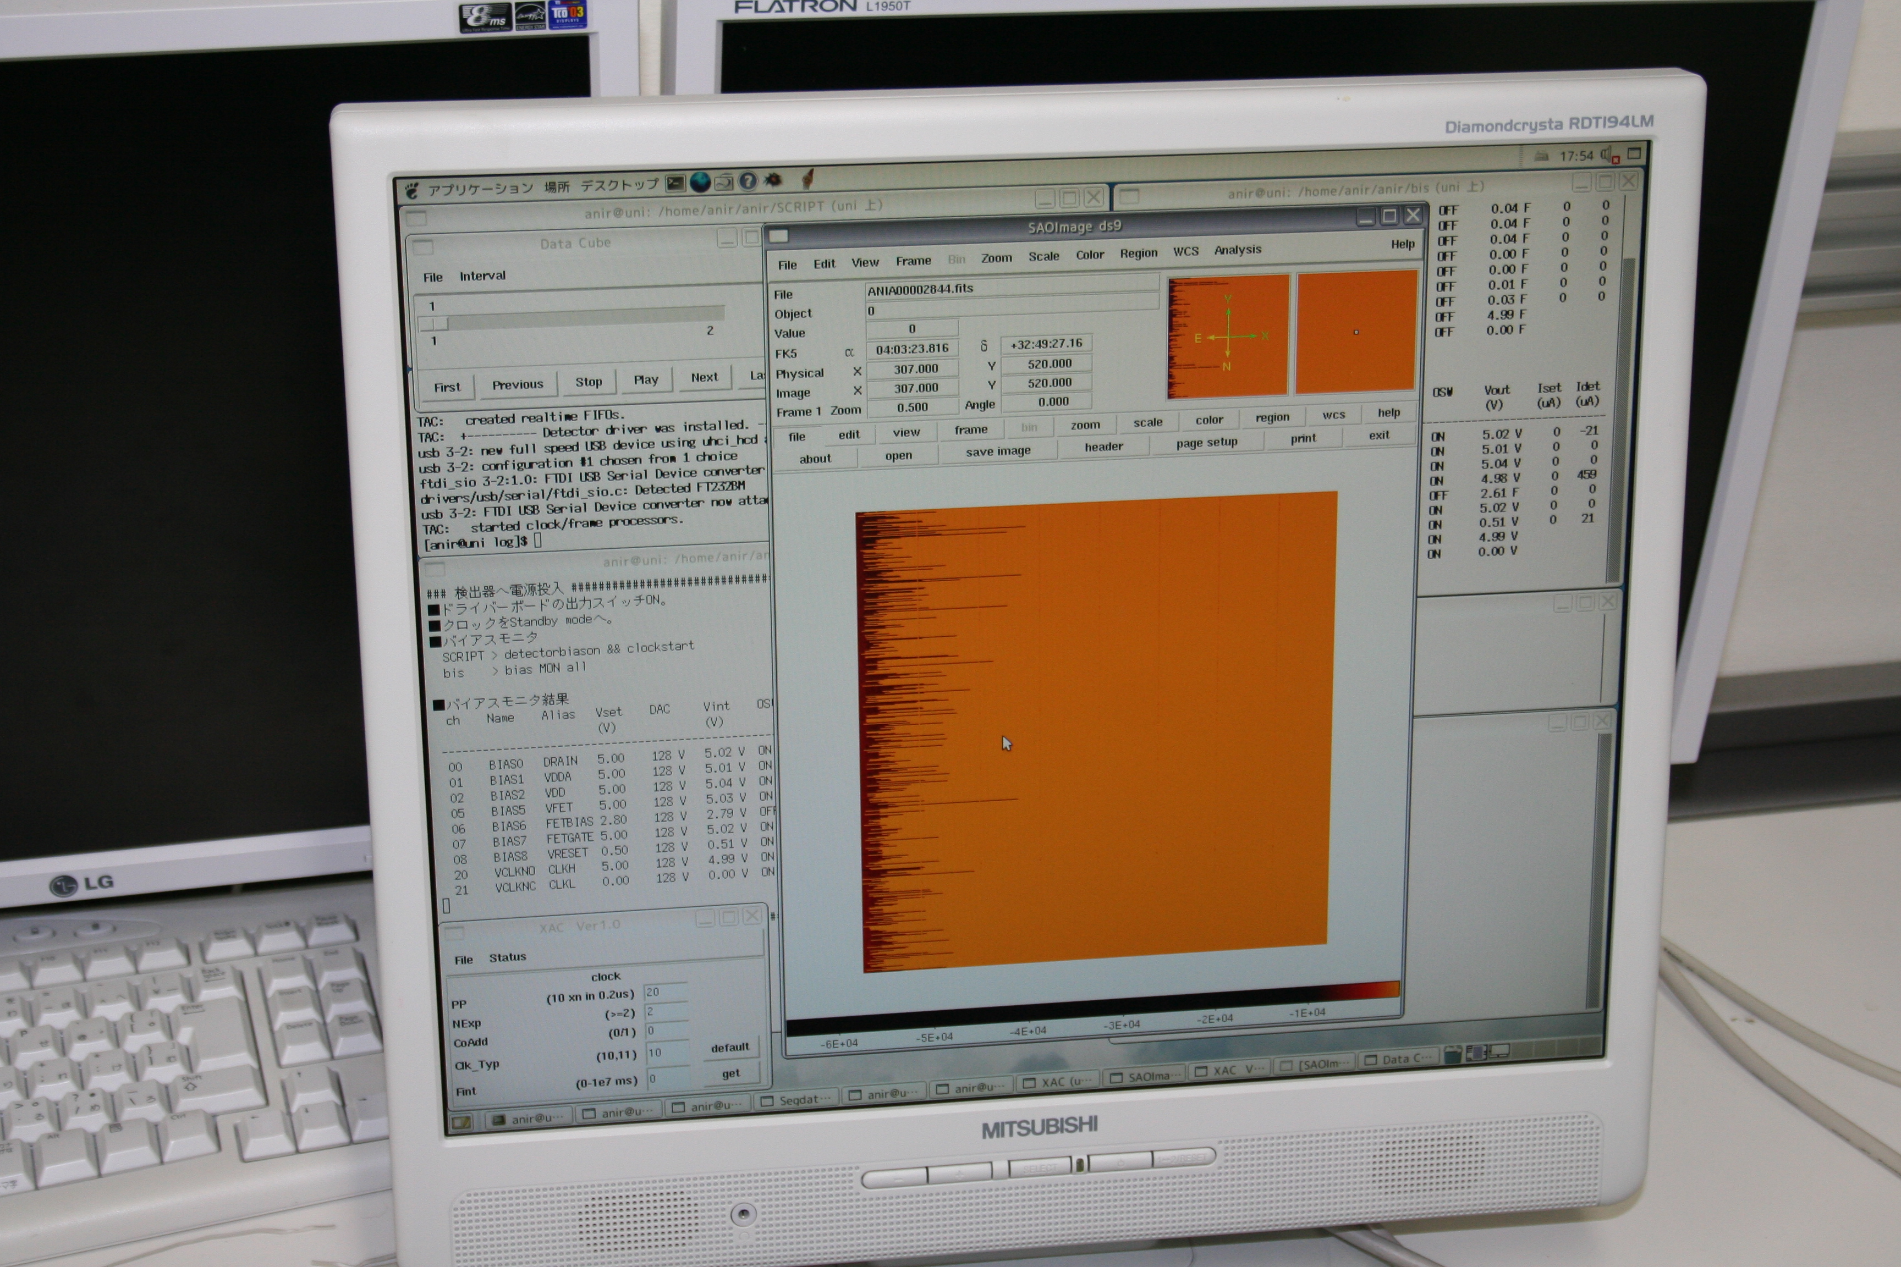Viewport: 1901px width, 1267px height.
Task: Open the ds9 Region menu
Action: coord(1139,253)
